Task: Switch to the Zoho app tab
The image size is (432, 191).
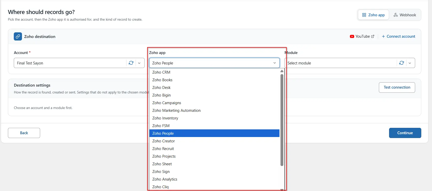Action: point(373,15)
